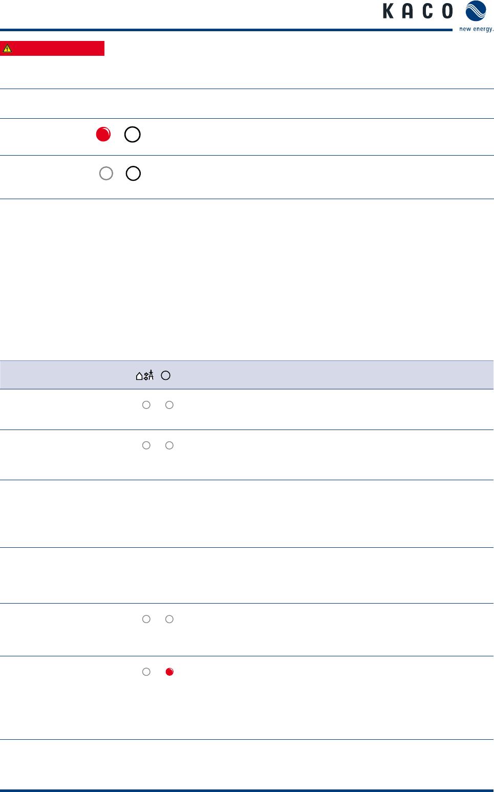494x792 pixels.
Task: Select grey circle left of small red LED
Action: (x=146, y=672)
